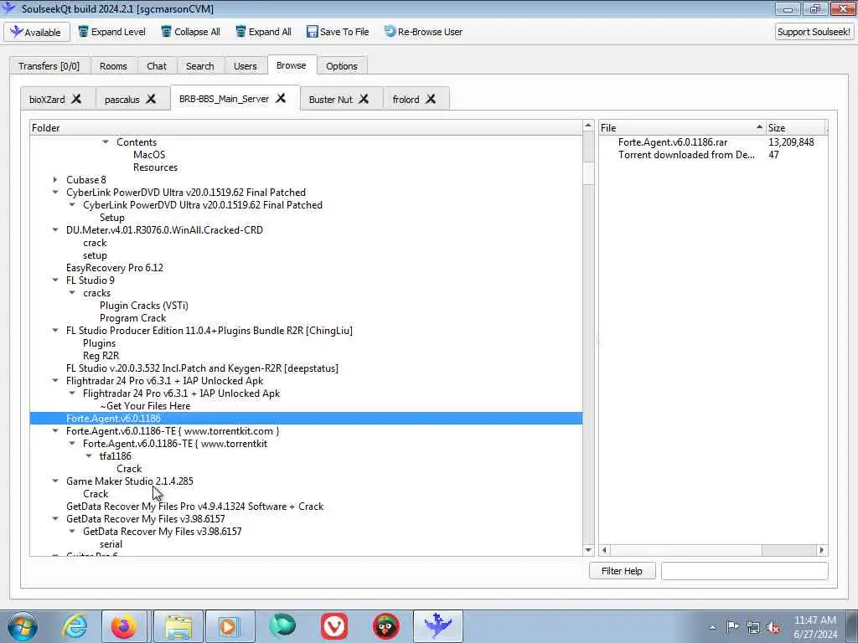This screenshot has height=643, width=858.
Task: Select the Buster Nut browse tab
Action: (x=330, y=100)
